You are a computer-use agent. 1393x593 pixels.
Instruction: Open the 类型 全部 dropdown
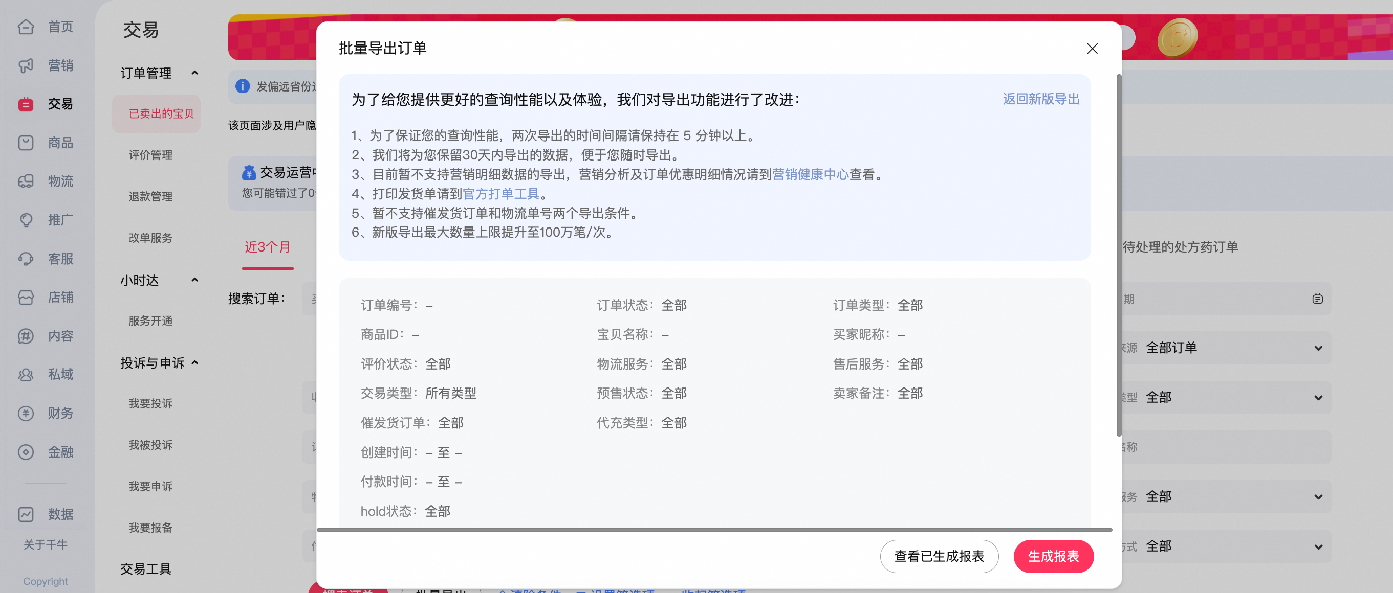click(x=1227, y=398)
